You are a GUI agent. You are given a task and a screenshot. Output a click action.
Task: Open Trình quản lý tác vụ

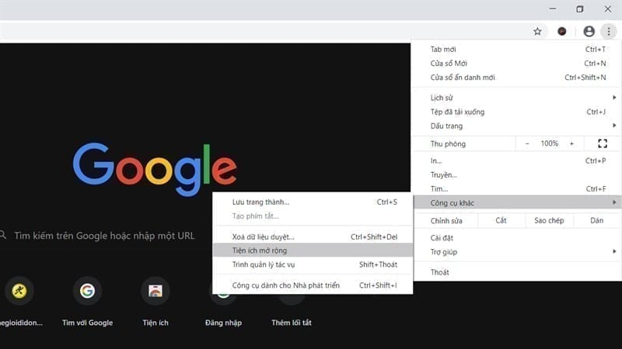(313, 264)
